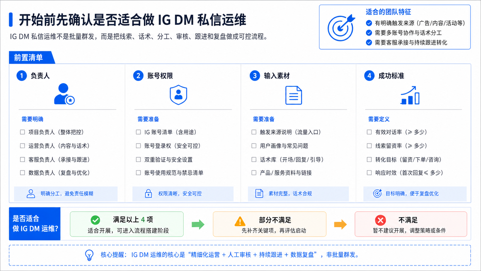Image resolution: width=481 pixels, height=271 pixels.
Task: Click the shield with user icon
Action: pyautogui.click(x=178, y=95)
